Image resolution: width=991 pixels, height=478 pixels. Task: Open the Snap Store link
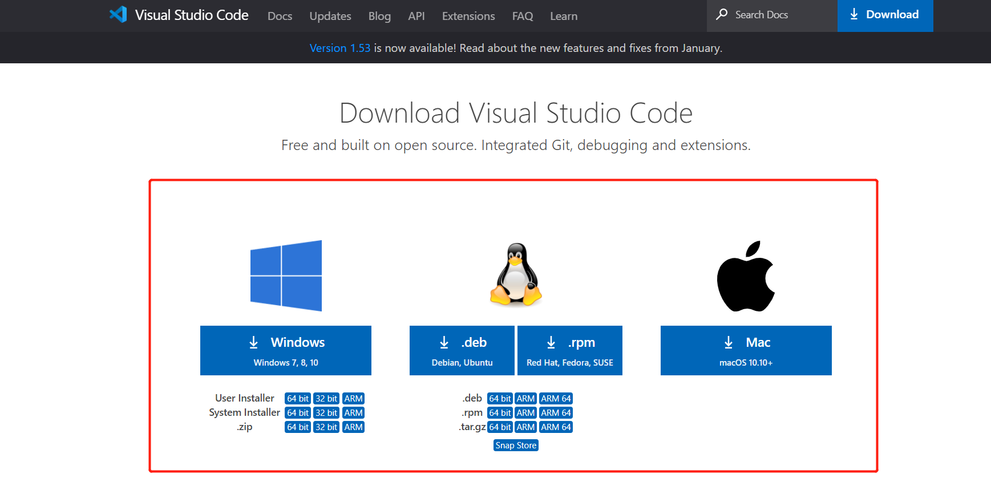point(516,445)
